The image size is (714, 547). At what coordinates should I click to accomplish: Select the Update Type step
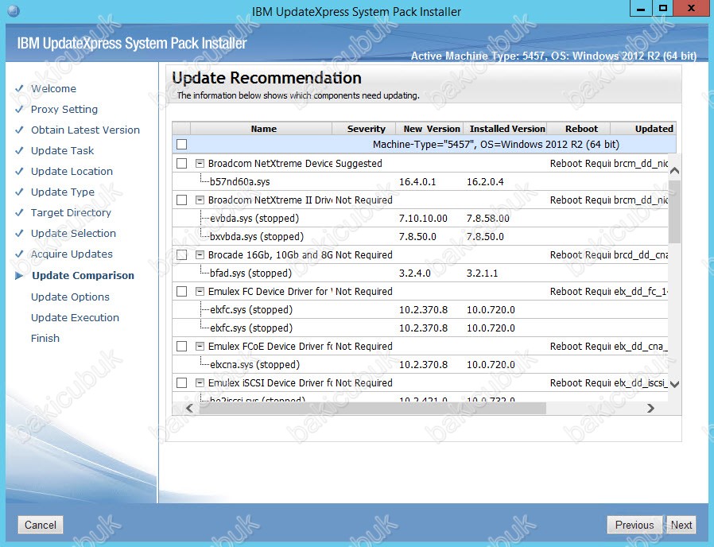click(63, 192)
